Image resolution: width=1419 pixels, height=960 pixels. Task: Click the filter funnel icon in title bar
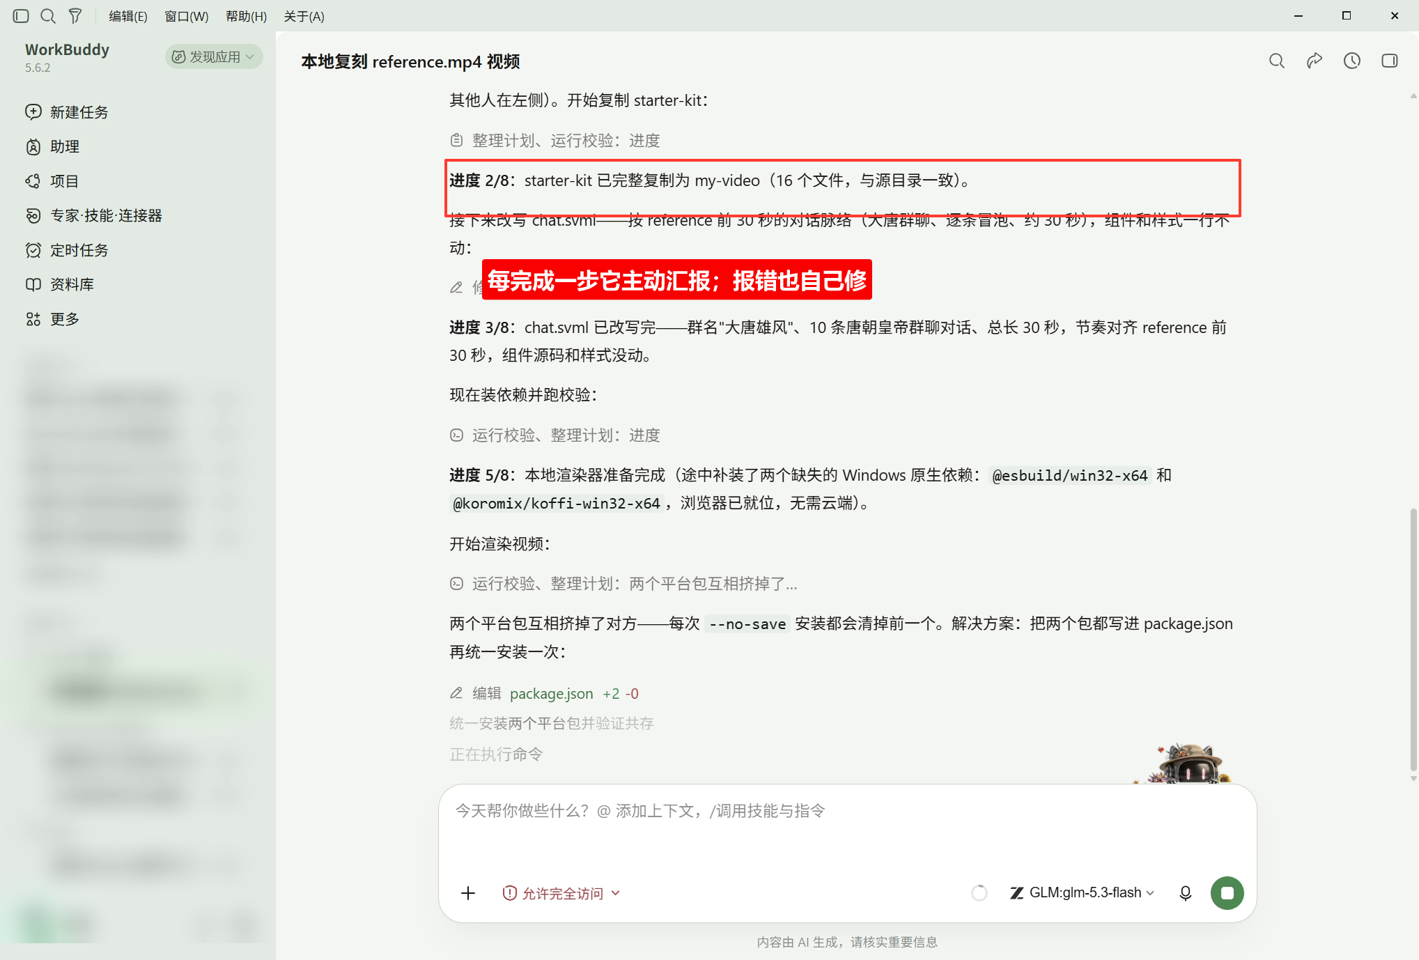pos(75,16)
